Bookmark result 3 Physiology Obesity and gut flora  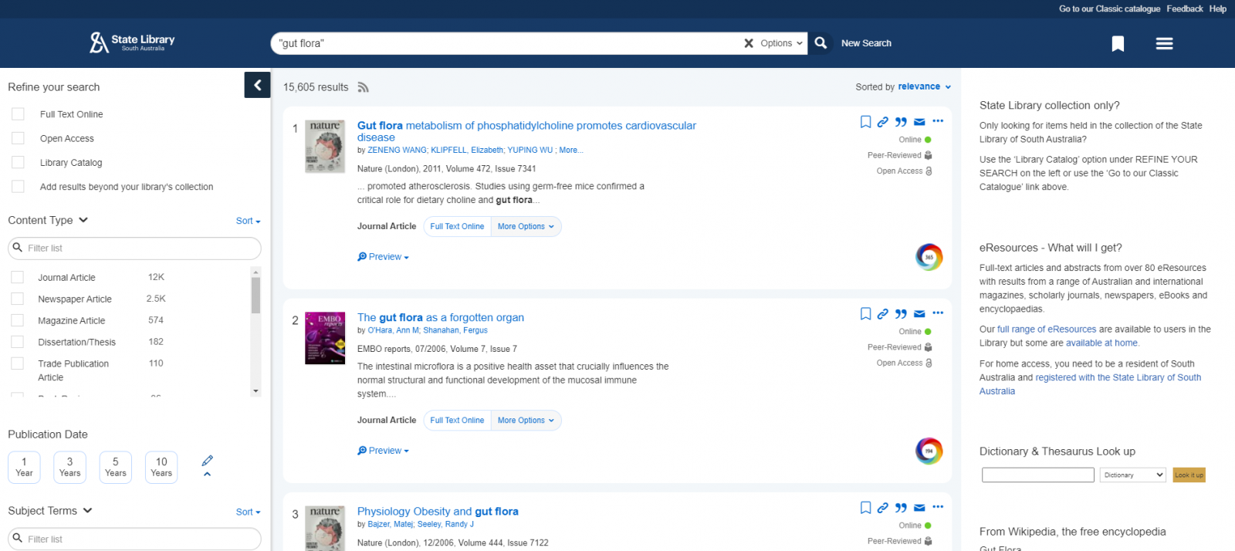pyautogui.click(x=865, y=508)
